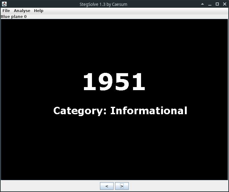Click the 'Blue plane 0' label
Screen dimensions: 229x192
point(14,16)
